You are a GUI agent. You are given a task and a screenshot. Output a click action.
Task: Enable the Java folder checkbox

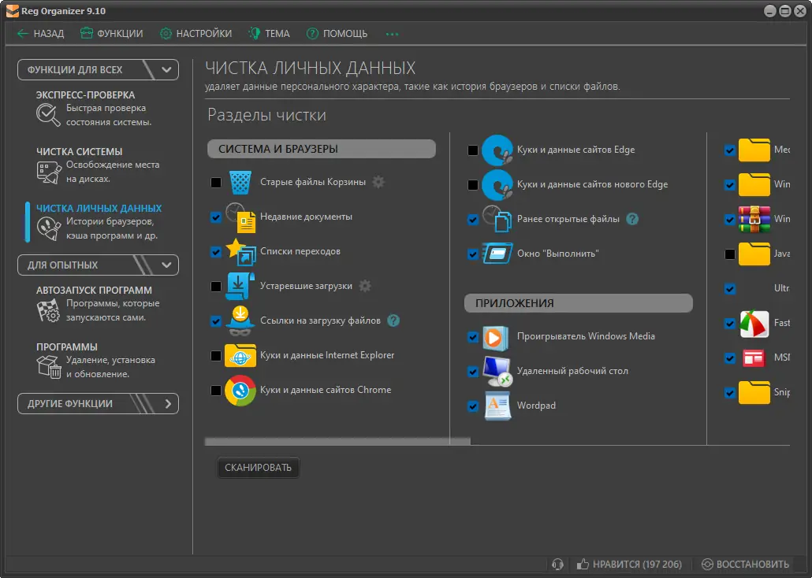click(x=730, y=254)
